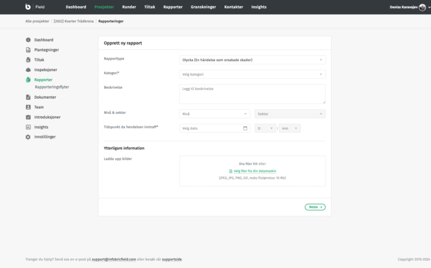
Task: Open Rapporteringsflyter in the sidebar
Action: click(52, 87)
